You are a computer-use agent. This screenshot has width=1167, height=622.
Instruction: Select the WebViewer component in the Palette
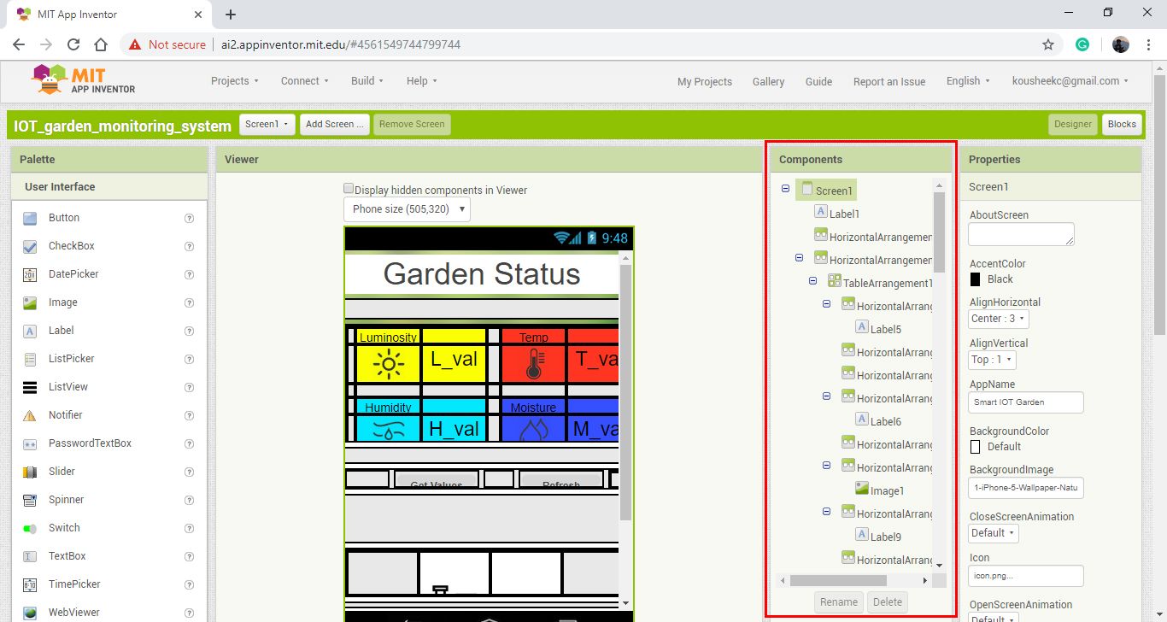(x=73, y=612)
